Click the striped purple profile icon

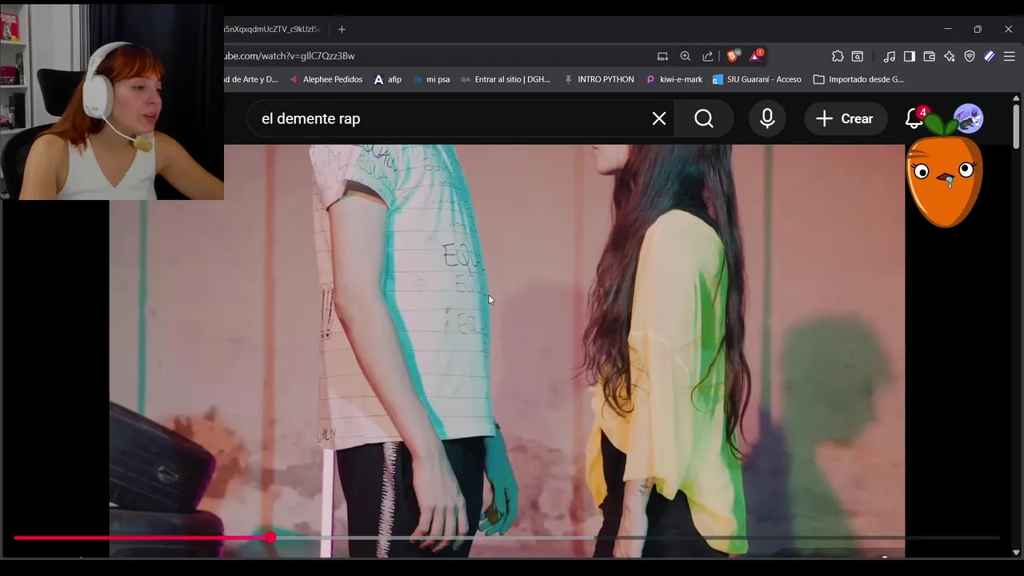990,56
